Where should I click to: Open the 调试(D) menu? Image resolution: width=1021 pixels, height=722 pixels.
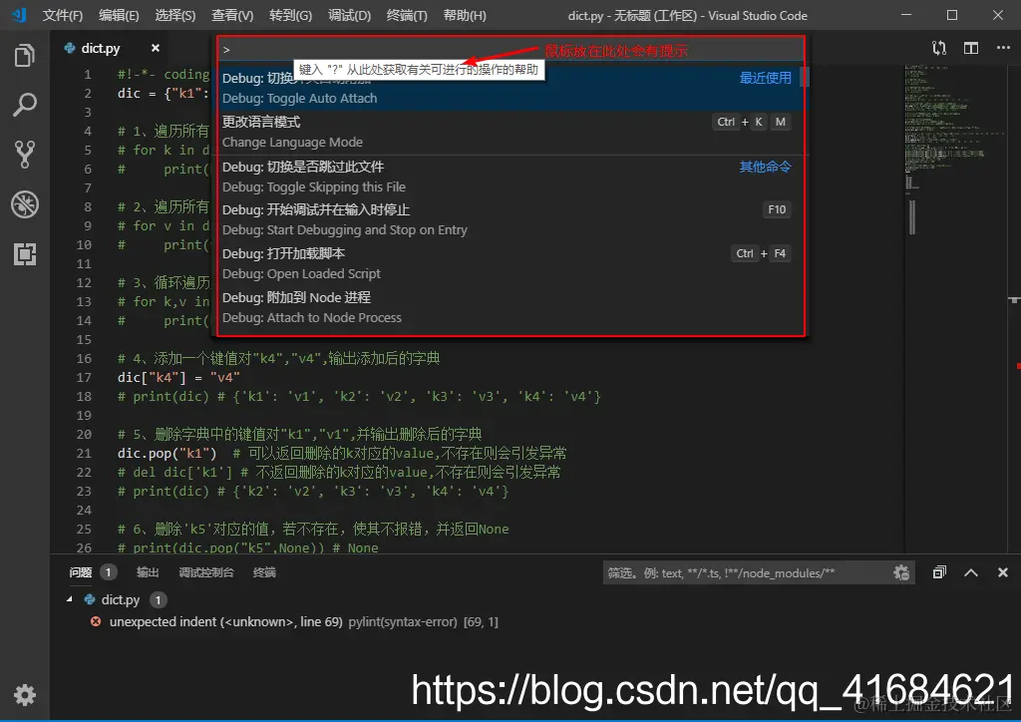click(349, 16)
